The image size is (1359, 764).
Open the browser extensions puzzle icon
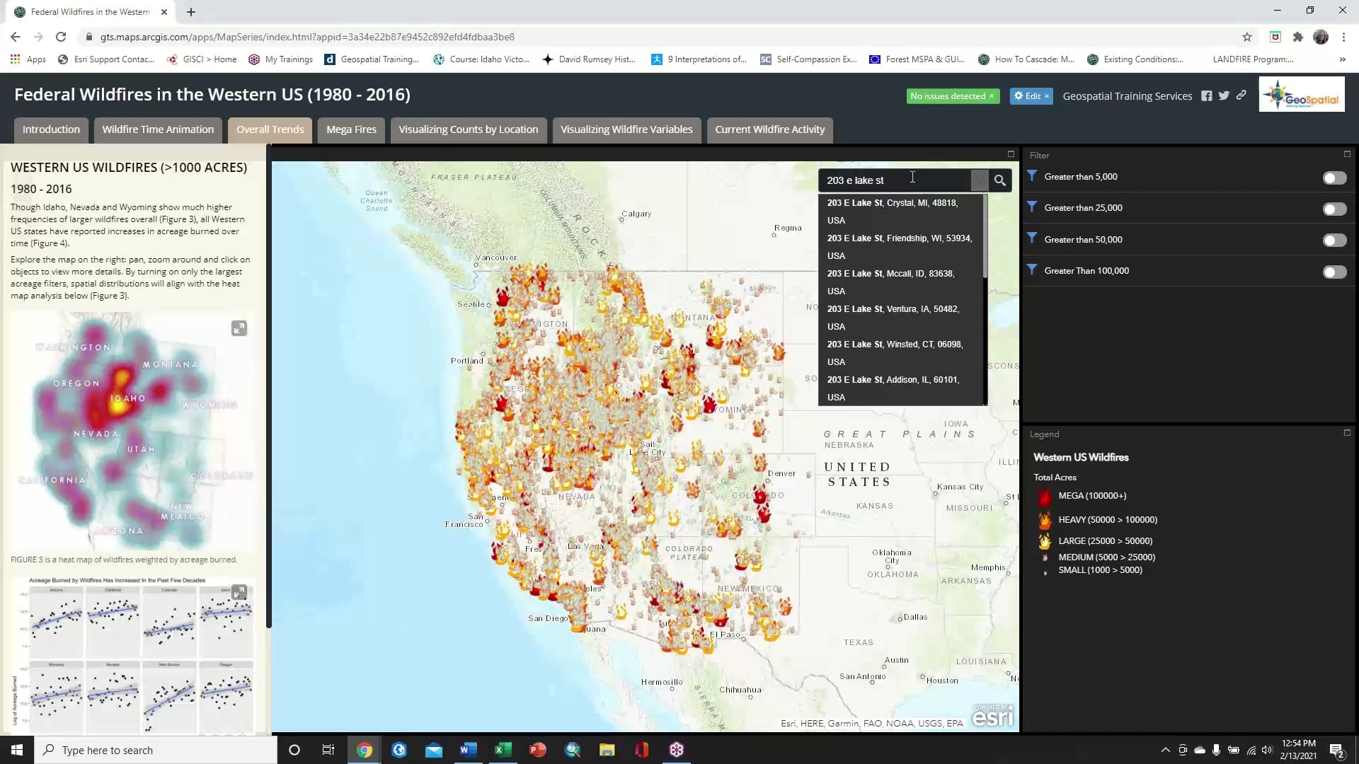[x=1297, y=37]
